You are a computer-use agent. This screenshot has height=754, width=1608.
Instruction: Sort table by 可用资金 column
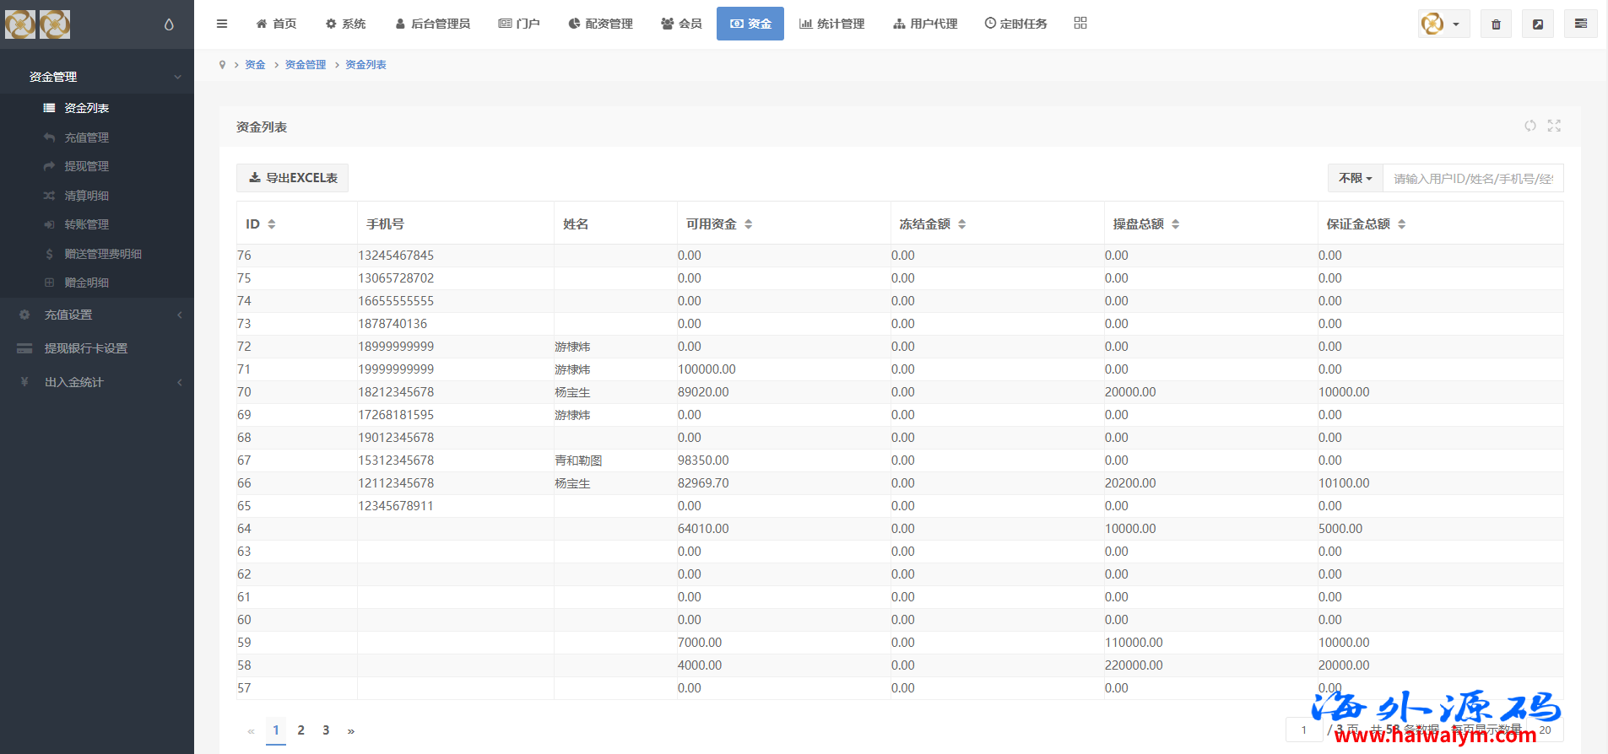[748, 224]
